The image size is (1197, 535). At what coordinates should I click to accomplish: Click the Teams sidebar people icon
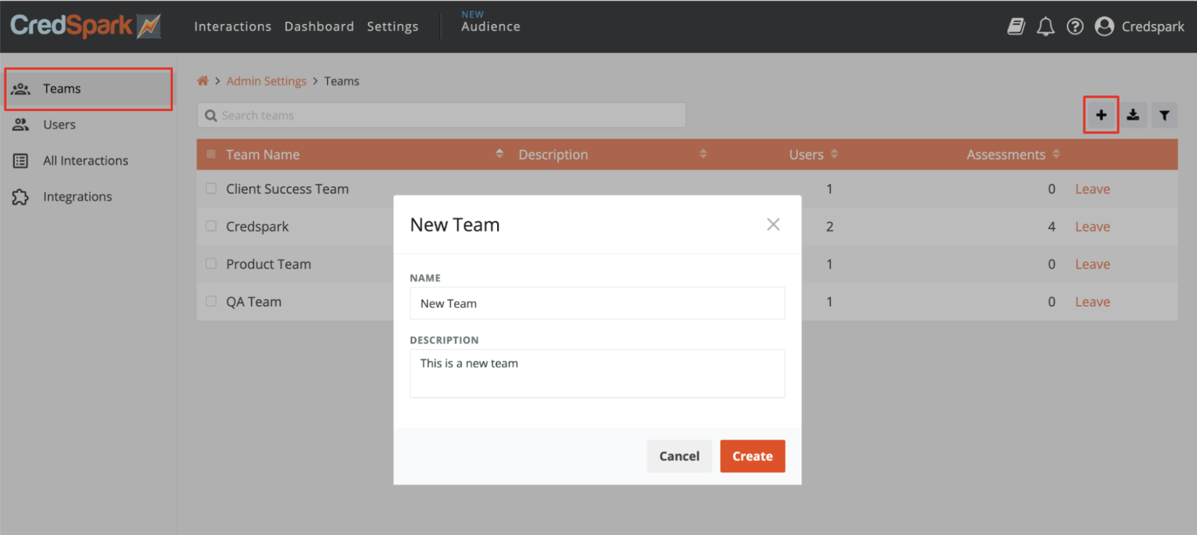pyautogui.click(x=21, y=89)
